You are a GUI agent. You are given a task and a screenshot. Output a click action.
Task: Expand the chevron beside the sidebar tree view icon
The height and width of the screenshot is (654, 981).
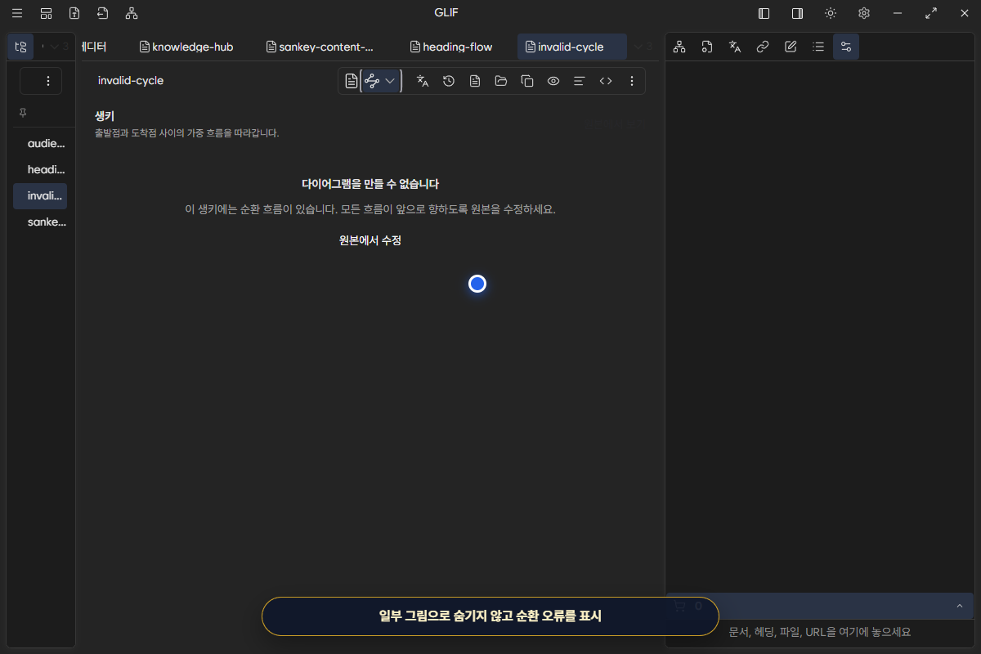[x=54, y=47]
